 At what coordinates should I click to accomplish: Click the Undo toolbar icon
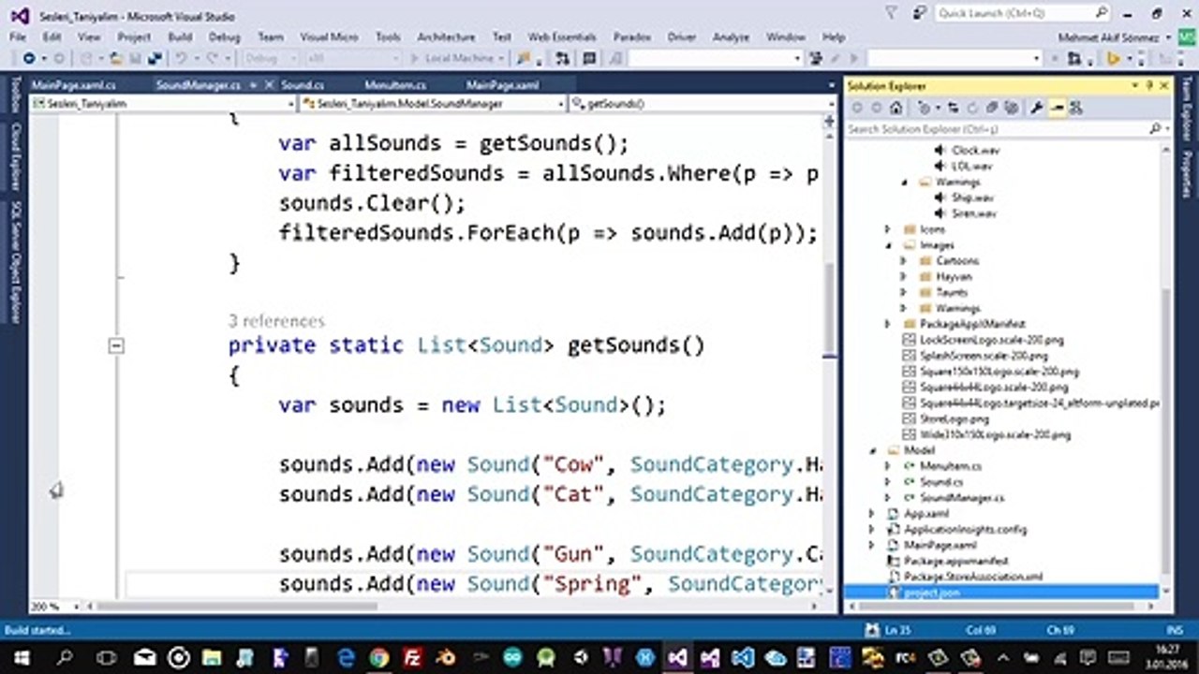[181, 58]
